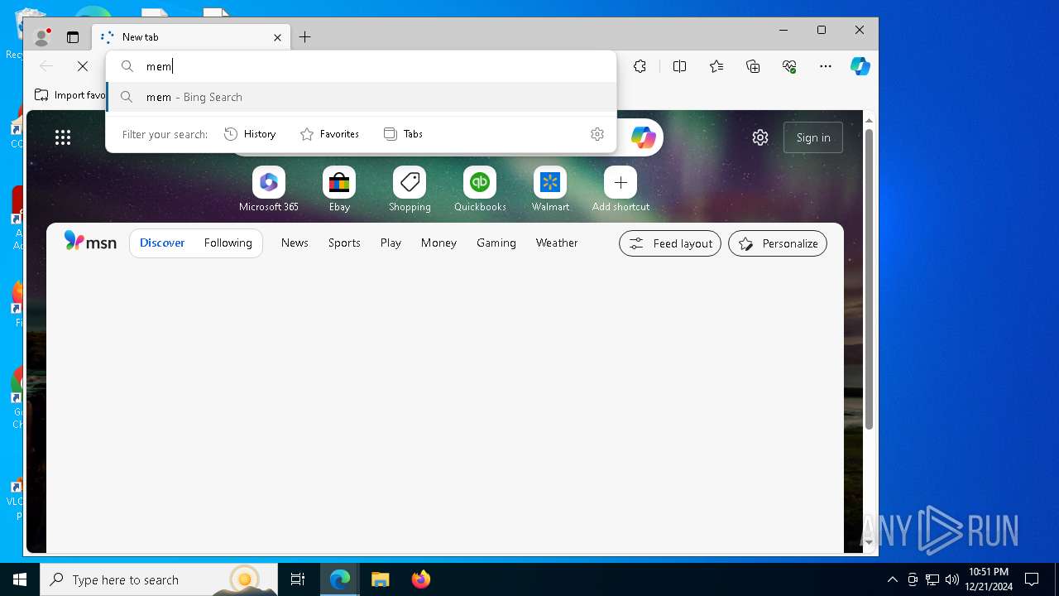
Task: Open network status icon in tray
Action: coord(932,579)
